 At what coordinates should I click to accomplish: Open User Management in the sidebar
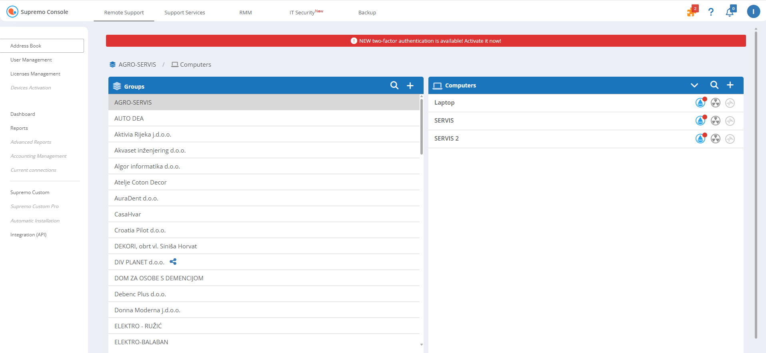(31, 60)
